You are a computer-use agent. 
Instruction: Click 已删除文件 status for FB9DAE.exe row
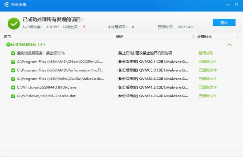point(208,87)
